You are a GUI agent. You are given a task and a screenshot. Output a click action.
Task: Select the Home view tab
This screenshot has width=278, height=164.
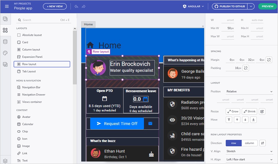pos(88,24)
